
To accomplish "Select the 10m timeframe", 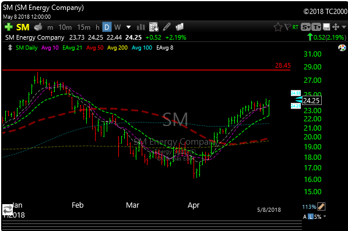I will tap(65, 27).
